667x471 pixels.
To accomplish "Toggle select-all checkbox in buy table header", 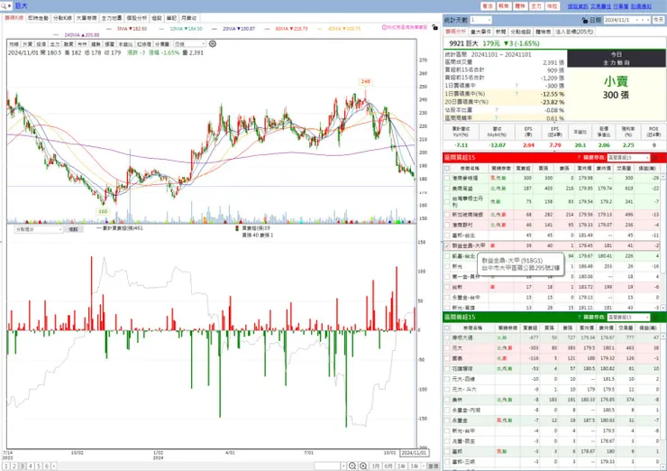I will click(447, 168).
